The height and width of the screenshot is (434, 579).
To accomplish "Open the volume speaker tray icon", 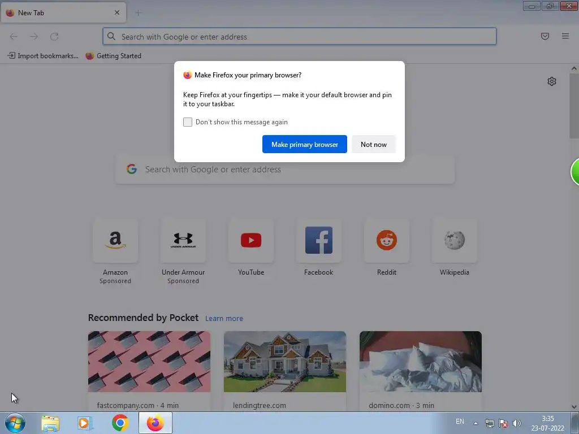I will (x=517, y=423).
